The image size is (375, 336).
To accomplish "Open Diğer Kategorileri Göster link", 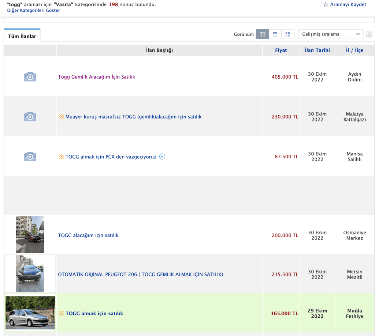I will coord(33,11).
